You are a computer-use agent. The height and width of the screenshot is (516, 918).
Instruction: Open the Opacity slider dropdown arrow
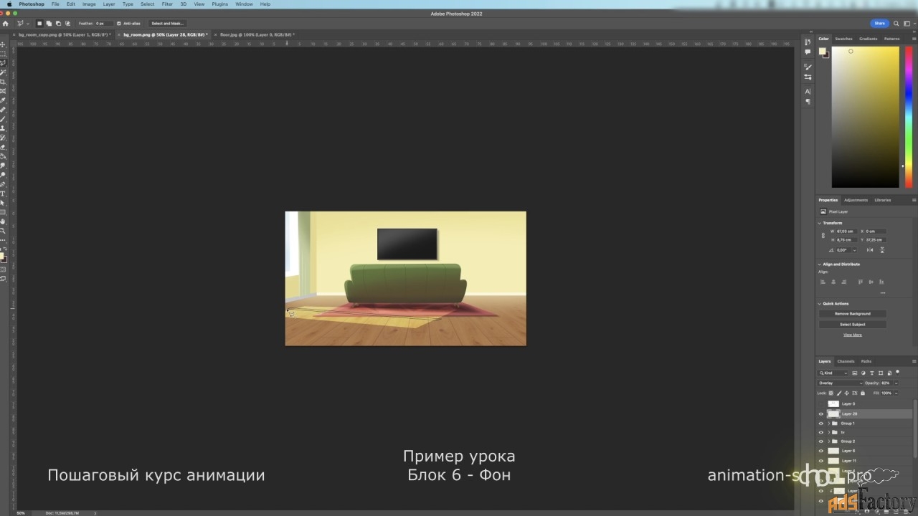(x=896, y=383)
